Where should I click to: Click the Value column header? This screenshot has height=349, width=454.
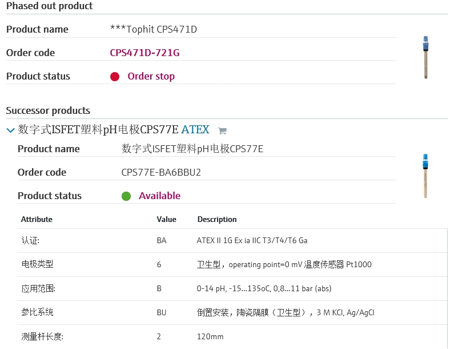(166, 219)
